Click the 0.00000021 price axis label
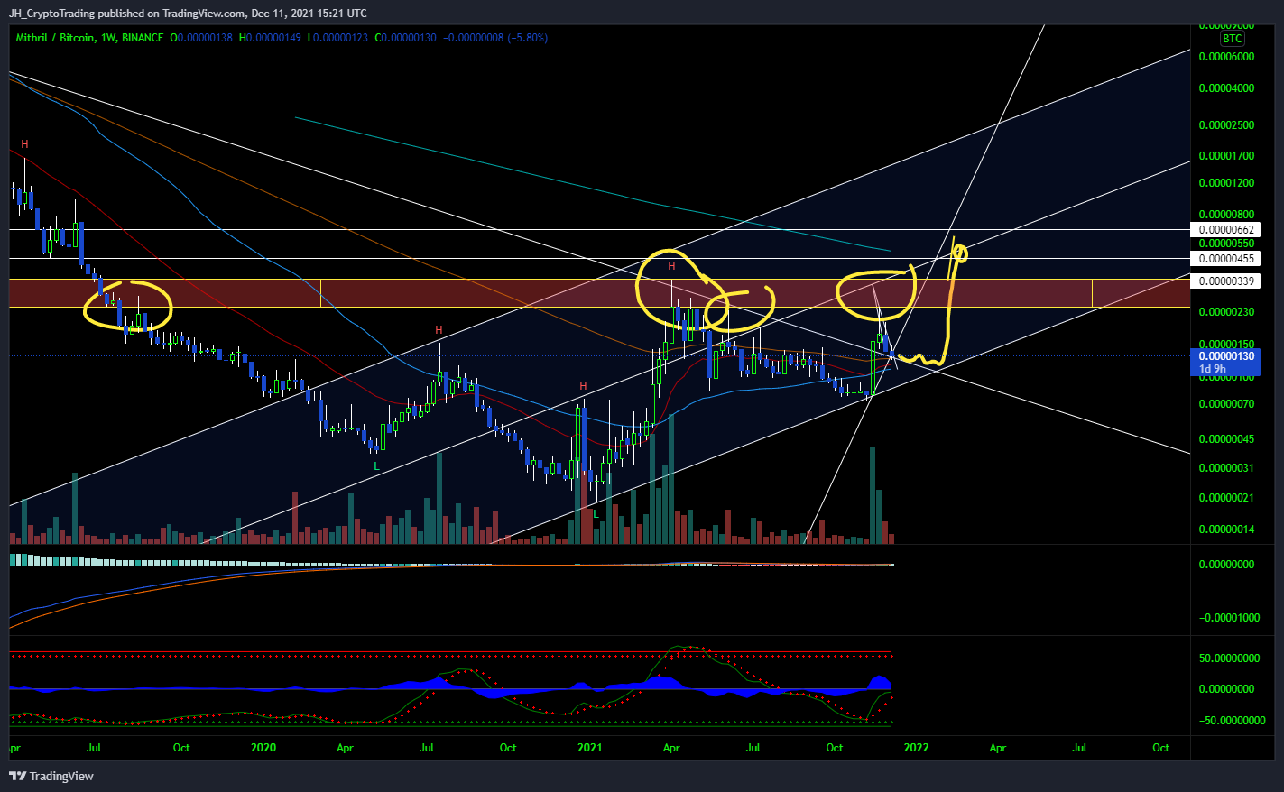The height and width of the screenshot is (792, 1284). click(x=1226, y=498)
